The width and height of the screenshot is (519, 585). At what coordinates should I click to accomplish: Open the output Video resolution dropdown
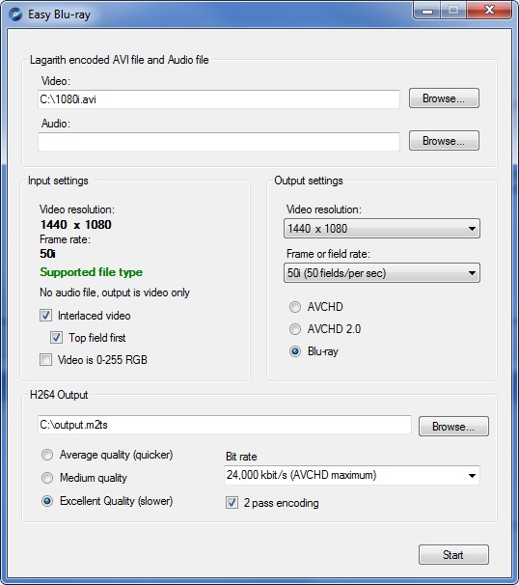coord(382,229)
